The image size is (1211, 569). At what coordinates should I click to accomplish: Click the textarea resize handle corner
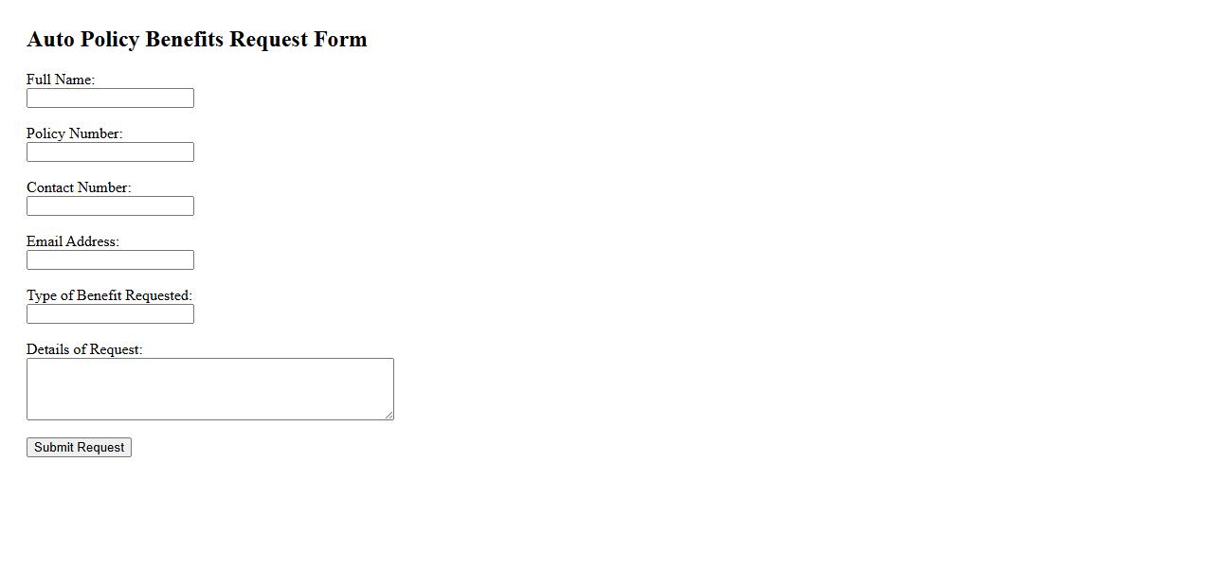click(x=389, y=415)
